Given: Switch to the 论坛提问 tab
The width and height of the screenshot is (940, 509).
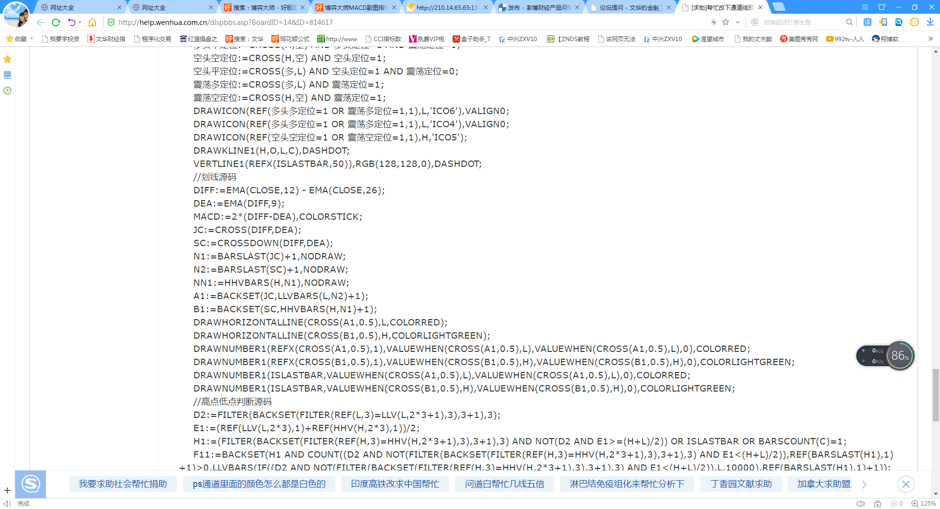Looking at the screenshot, I should [x=630, y=7].
